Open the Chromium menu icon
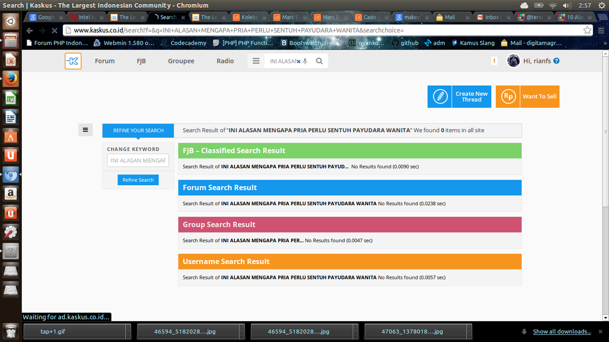Image resolution: width=609 pixels, height=342 pixels. (x=601, y=30)
